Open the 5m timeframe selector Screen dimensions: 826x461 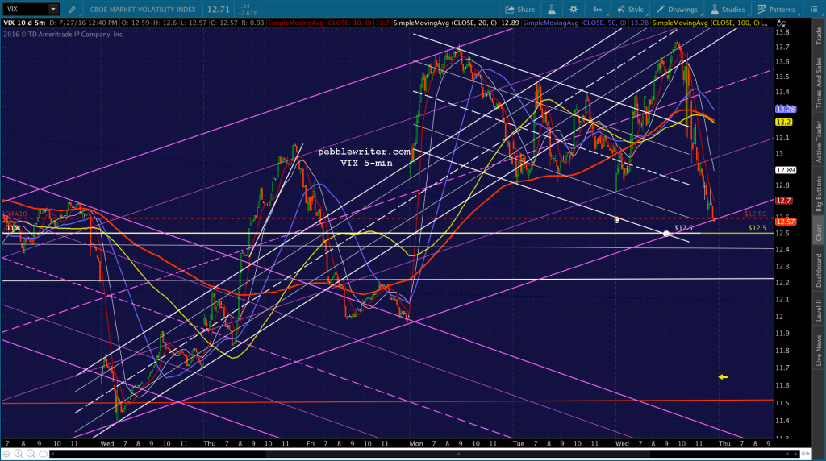598,10
